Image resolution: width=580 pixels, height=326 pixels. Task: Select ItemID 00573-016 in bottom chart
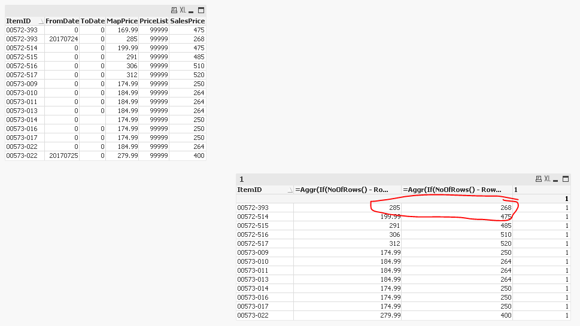(265, 297)
